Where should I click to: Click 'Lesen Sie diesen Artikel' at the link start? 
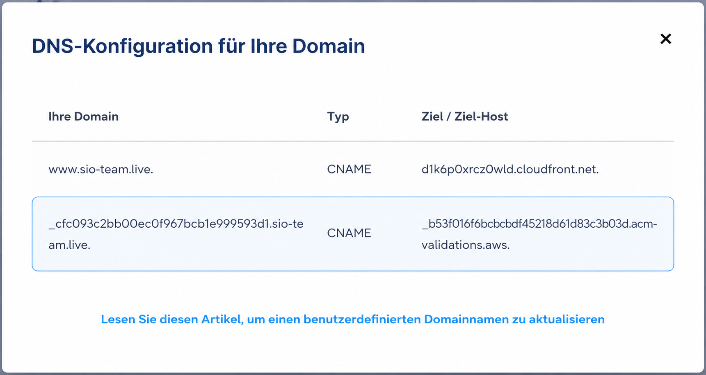point(171,319)
